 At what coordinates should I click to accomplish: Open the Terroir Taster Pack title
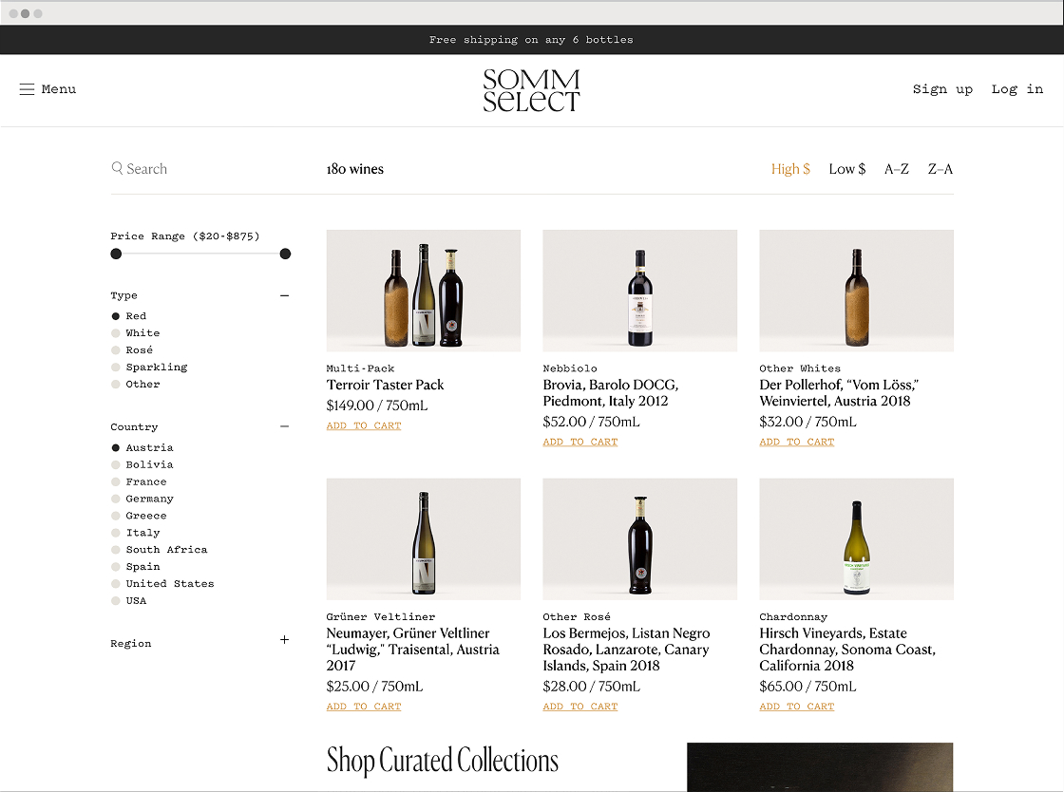click(x=385, y=385)
